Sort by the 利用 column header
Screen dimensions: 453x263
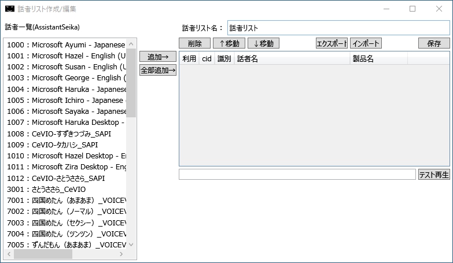[x=189, y=58]
